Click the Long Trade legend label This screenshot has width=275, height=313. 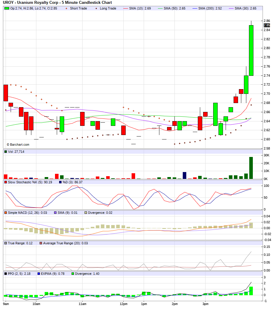click(108, 8)
